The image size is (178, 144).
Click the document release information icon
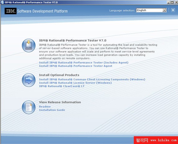click(29, 107)
